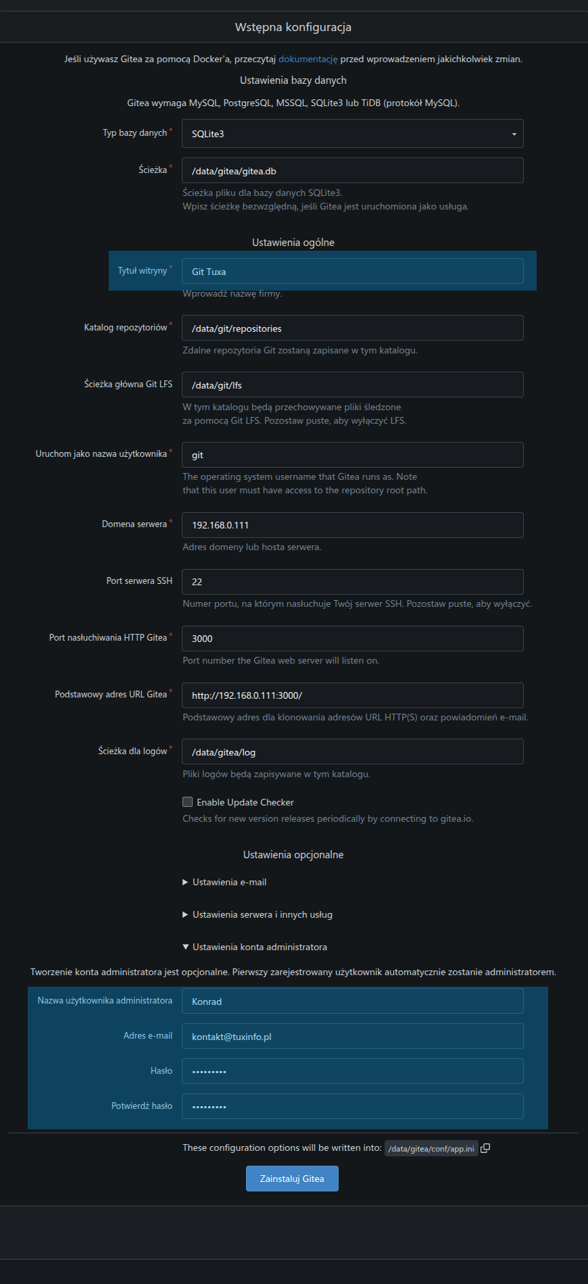Screen dimensions: 588x1284
Task: Open the dokumentację link
Action: (x=308, y=59)
